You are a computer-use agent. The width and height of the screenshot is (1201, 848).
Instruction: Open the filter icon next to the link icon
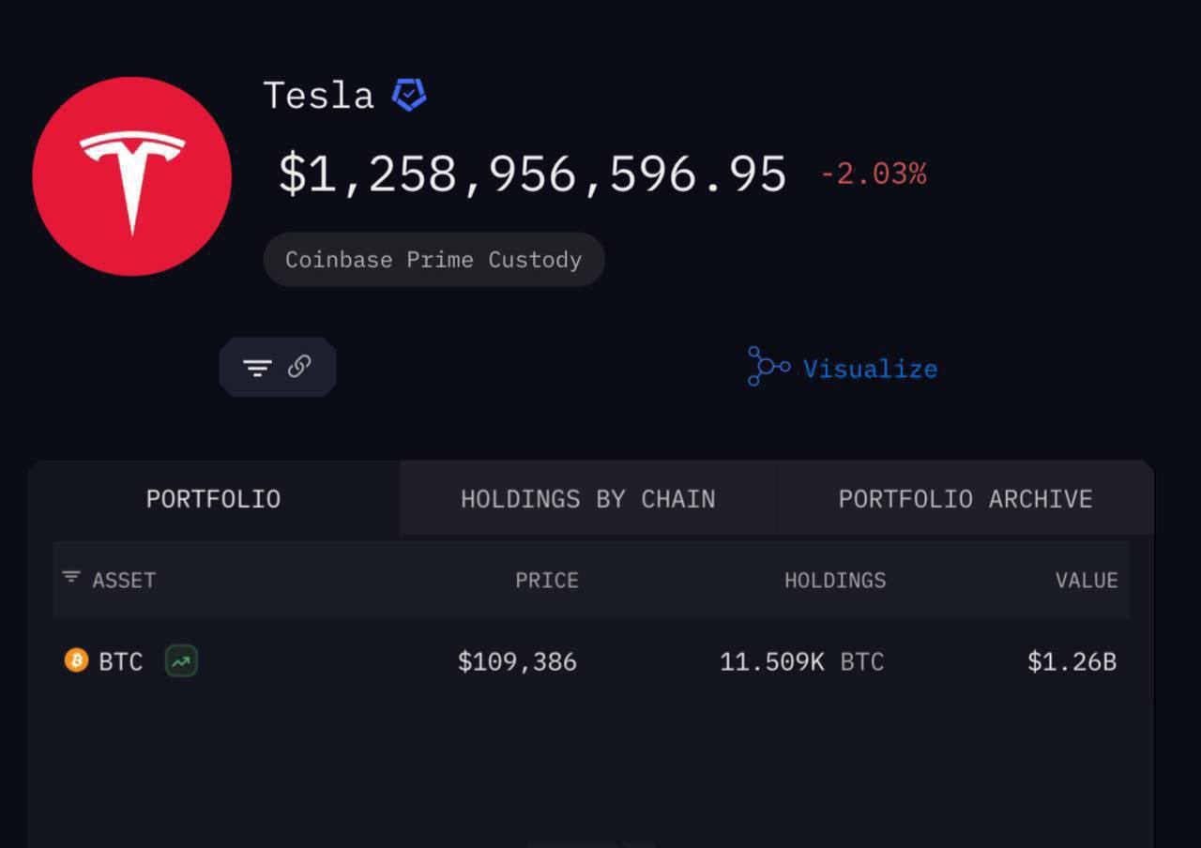click(x=257, y=368)
